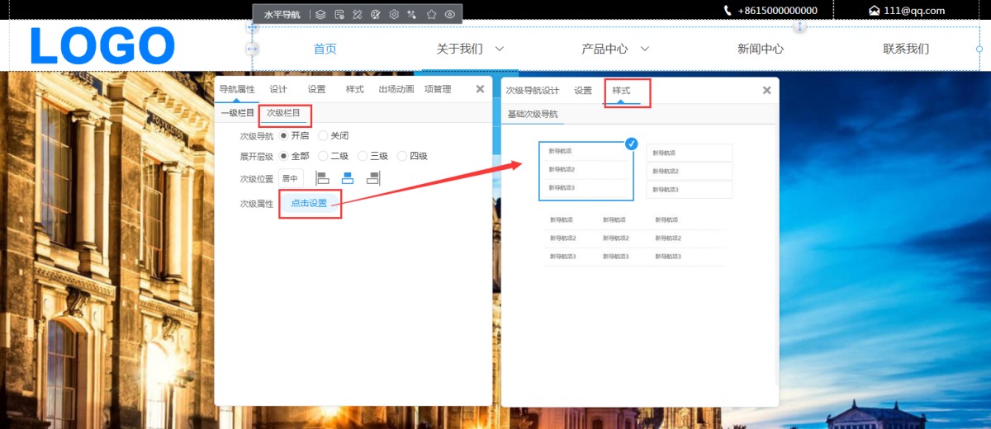The height and width of the screenshot is (429, 991).
Task: Click the layers icon in 水平导航 toolbar
Action: (320, 14)
